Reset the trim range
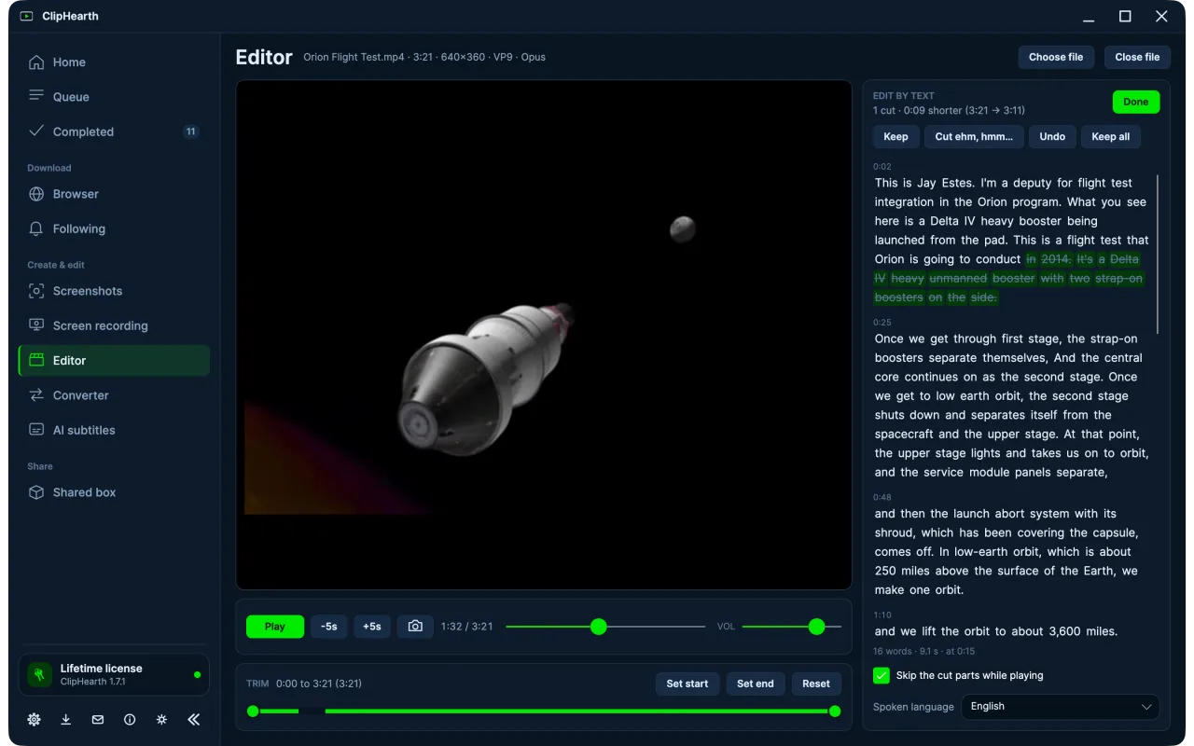1194x746 pixels. 816,684
